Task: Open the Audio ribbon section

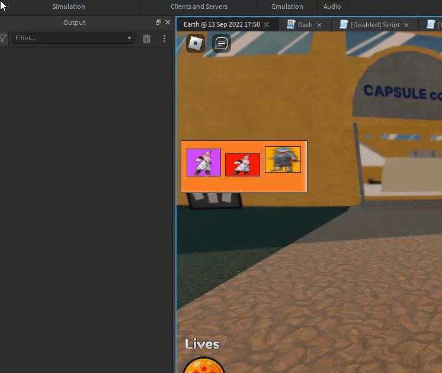Action: pyautogui.click(x=332, y=7)
